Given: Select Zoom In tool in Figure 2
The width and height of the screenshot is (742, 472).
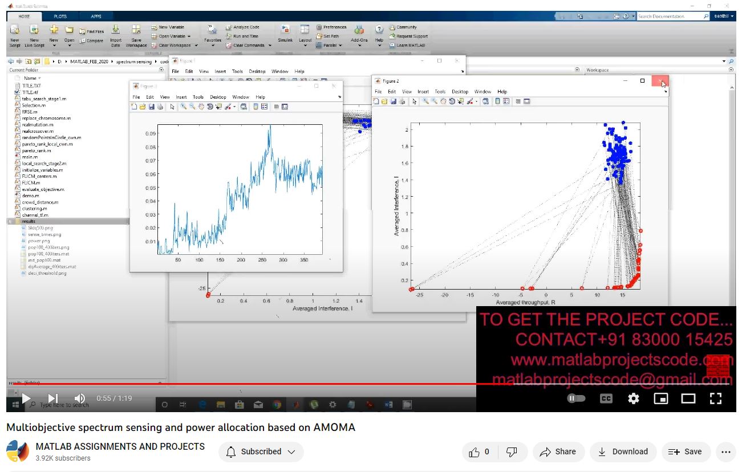Looking at the screenshot, I should [425, 101].
